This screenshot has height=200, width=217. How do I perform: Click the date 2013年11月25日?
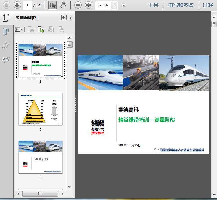click(x=130, y=145)
